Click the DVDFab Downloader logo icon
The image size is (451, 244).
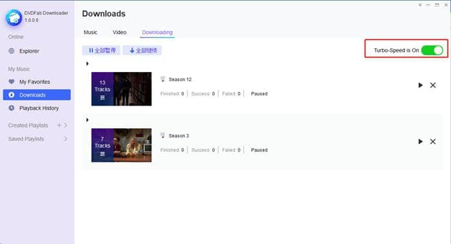click(14, 17)
